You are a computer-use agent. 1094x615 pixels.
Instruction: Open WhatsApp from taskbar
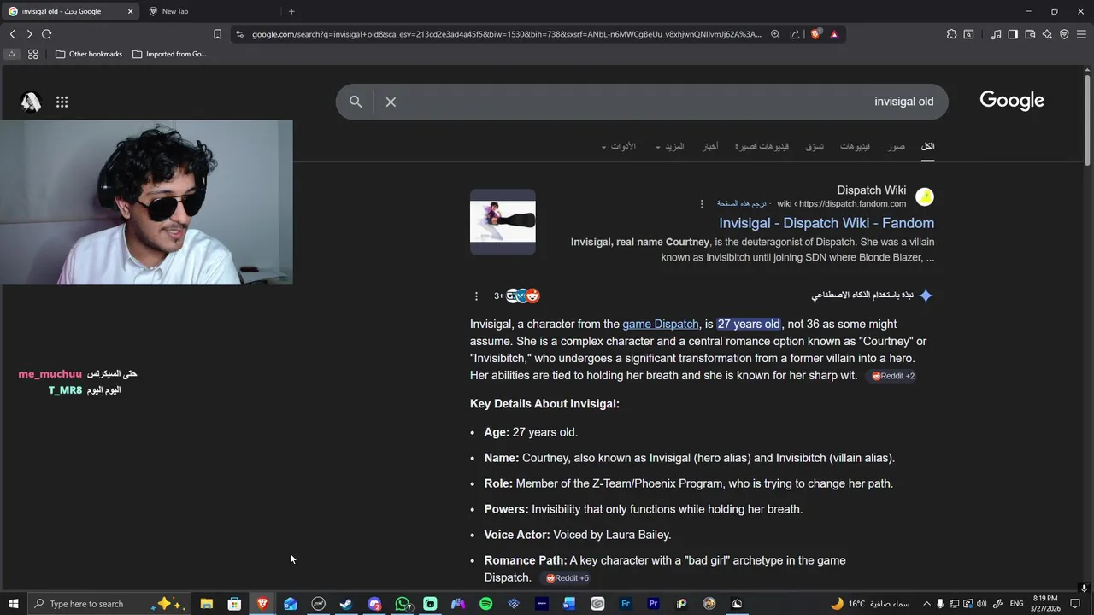tap(403, 604)
